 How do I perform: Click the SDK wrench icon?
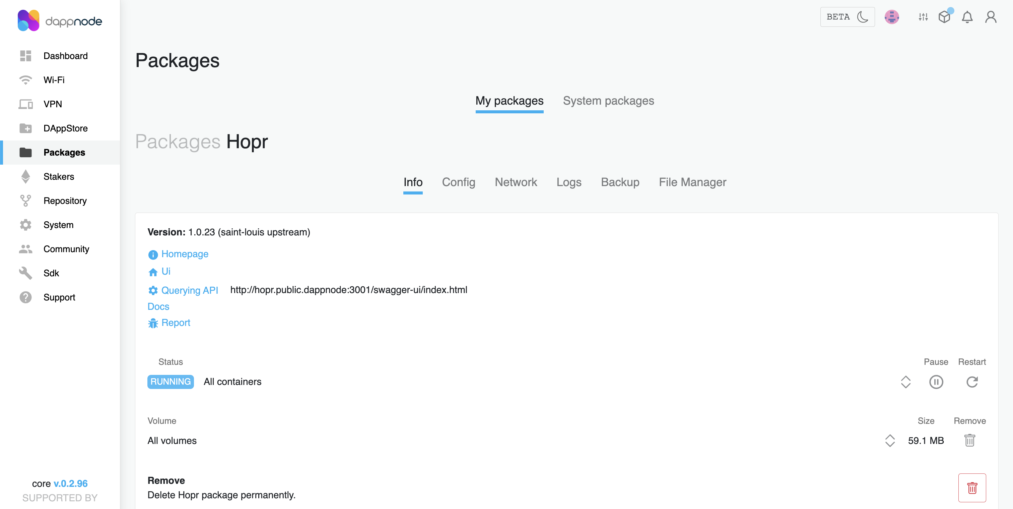click(x=25, y=273)
